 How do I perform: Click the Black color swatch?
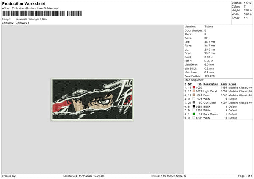pos(194,106)
